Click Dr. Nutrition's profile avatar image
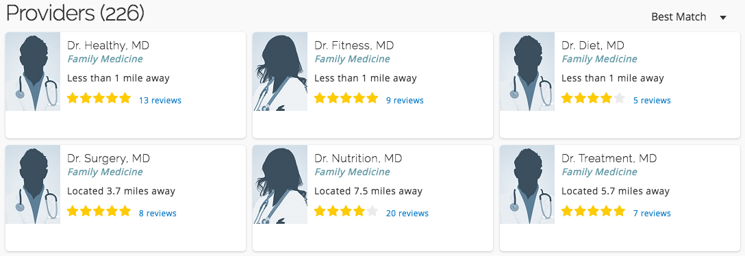The height and width of the screenshot is (256, 745). [x=280, y=184]
